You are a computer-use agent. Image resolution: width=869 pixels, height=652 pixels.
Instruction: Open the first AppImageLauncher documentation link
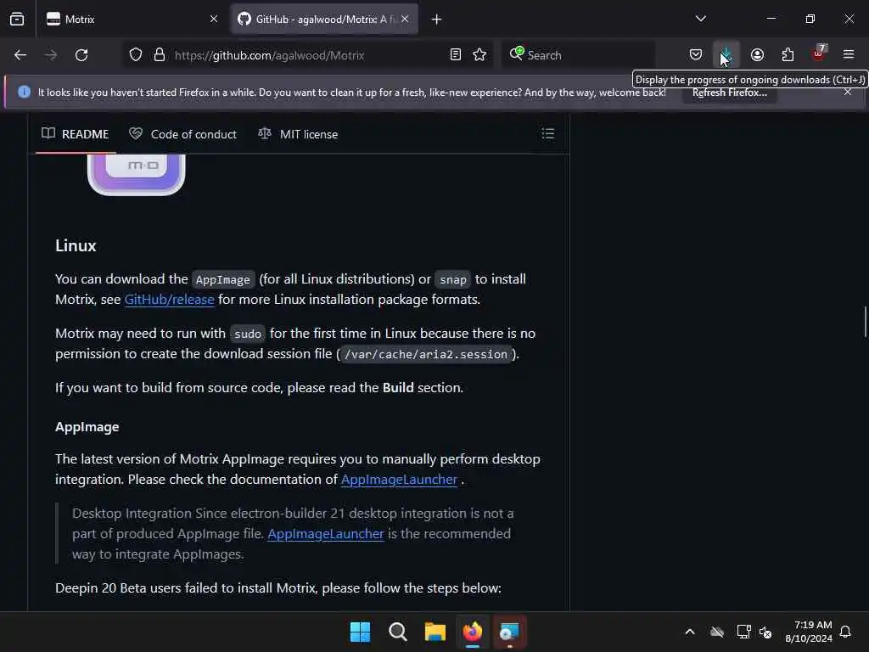(399, 480)
